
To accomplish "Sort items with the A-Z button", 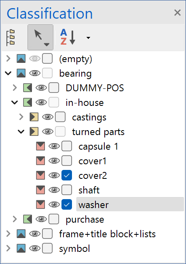I will tap(68, 37).
